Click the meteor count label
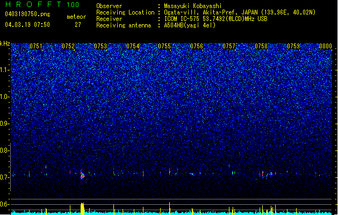The height and width of the screenshot is (215, 338). coord(76,17)
